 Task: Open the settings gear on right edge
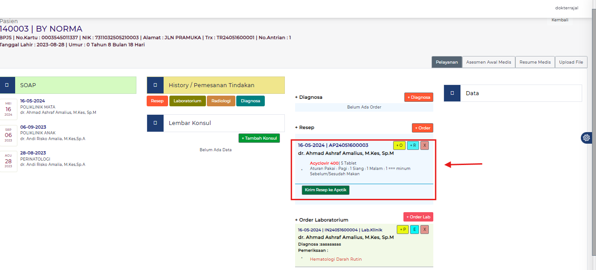(x=586, y=138)
